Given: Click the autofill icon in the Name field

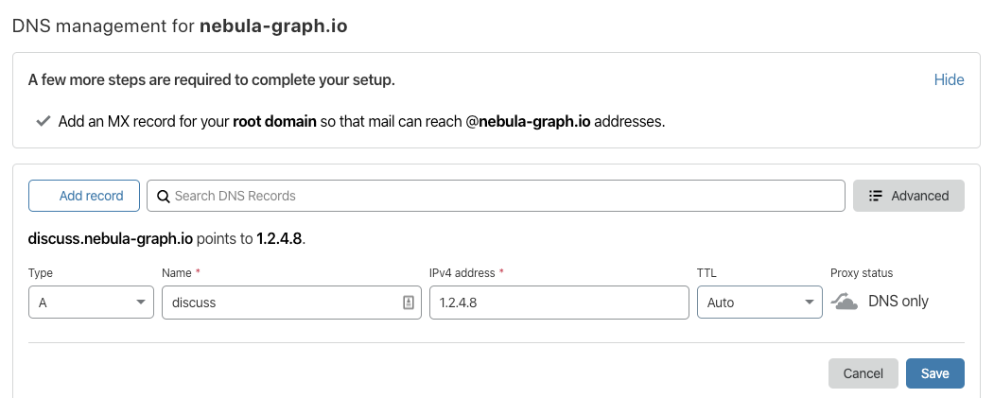Looking at the screenshot, I should click(409, 303).
